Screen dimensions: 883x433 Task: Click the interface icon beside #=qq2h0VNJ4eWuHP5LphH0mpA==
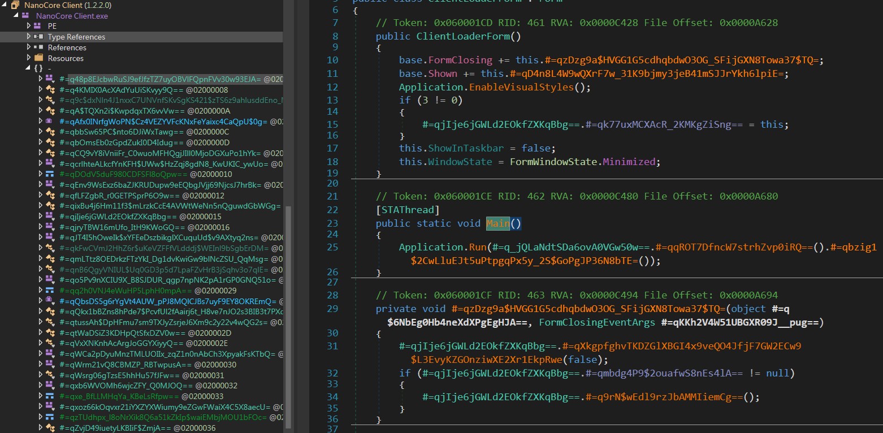(x=49, y=291)
